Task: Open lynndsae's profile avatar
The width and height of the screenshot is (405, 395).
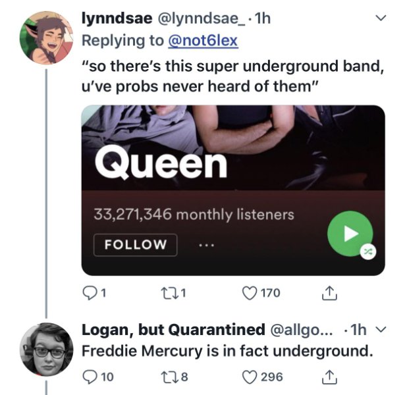Action: point(43,38)
